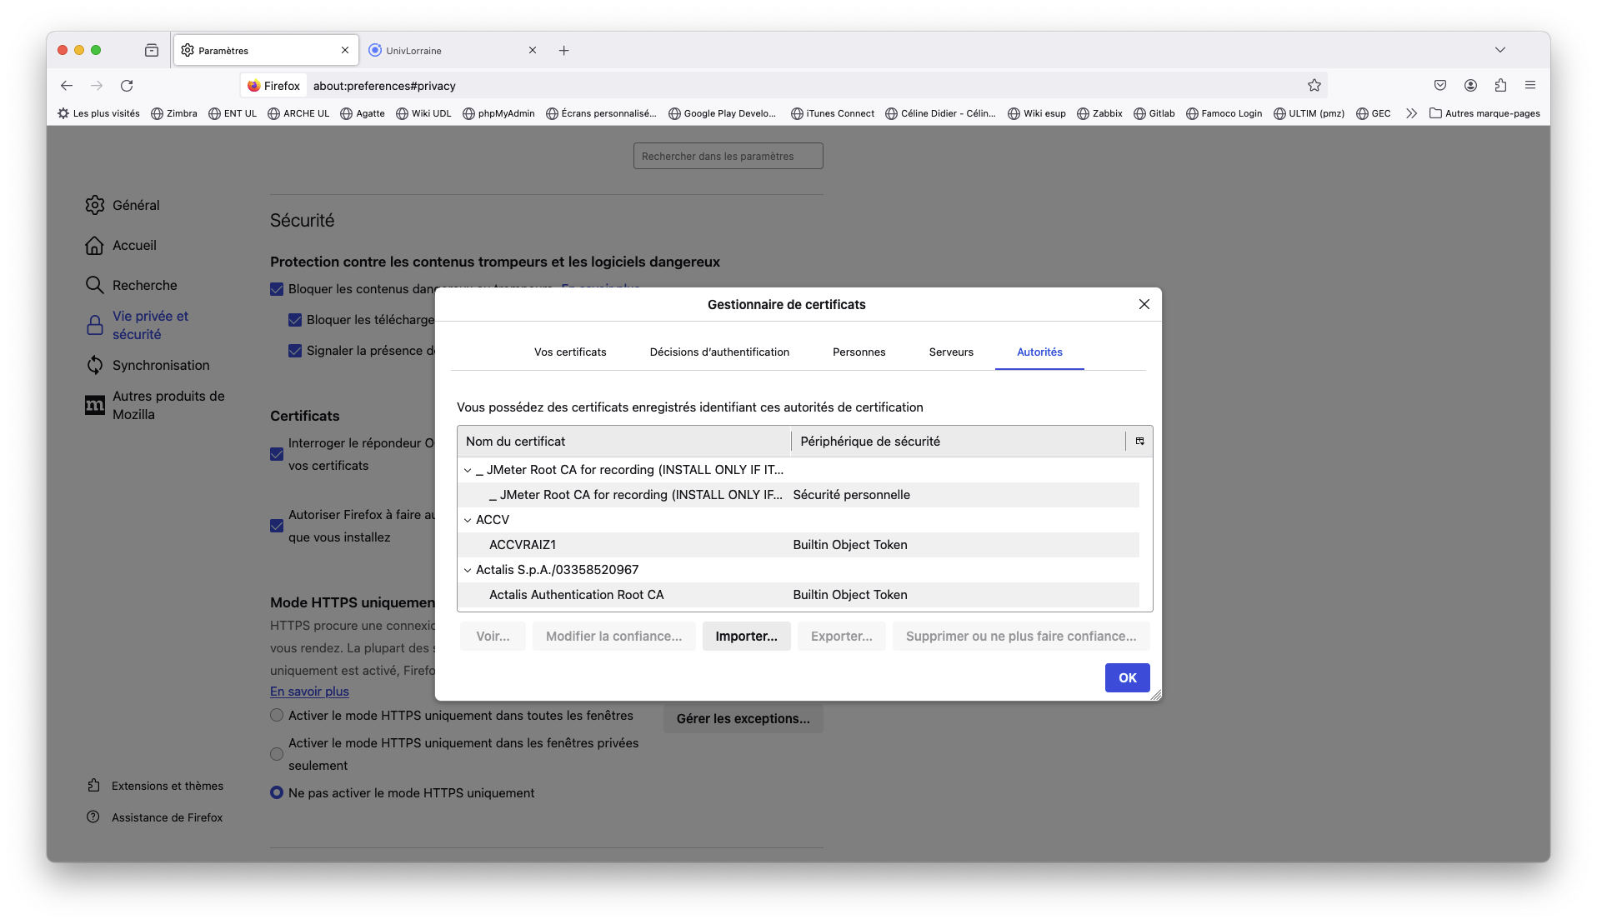The image size is (1597, 924).
Task: Uncheck Bloquer les contenus dangereux checkbox
Action: point(277,289)
